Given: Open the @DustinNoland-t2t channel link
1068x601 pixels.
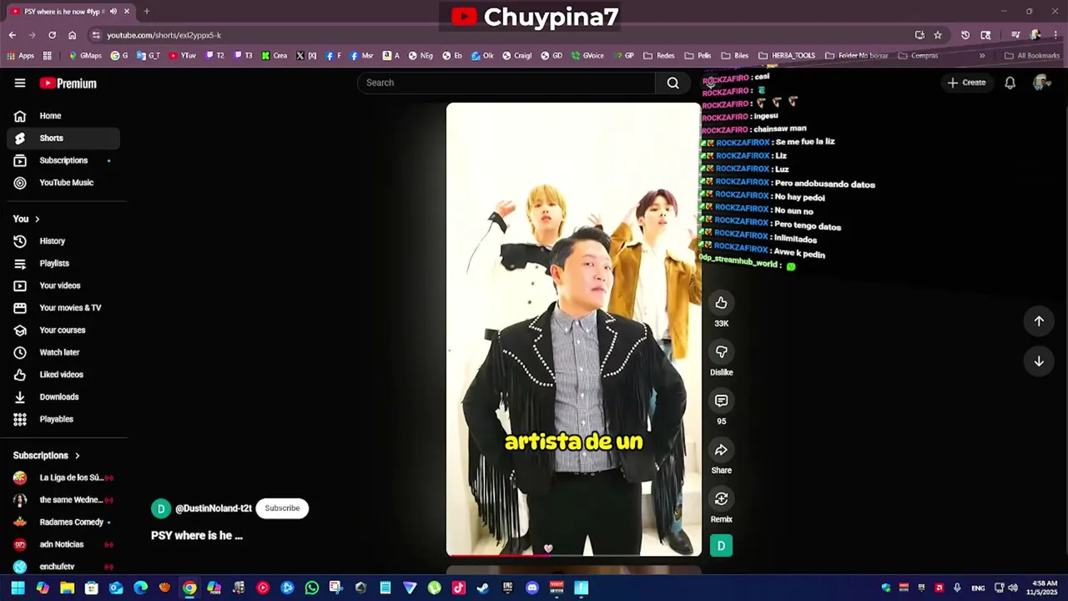Looking at the screenshot, I should tap(213, 508).
